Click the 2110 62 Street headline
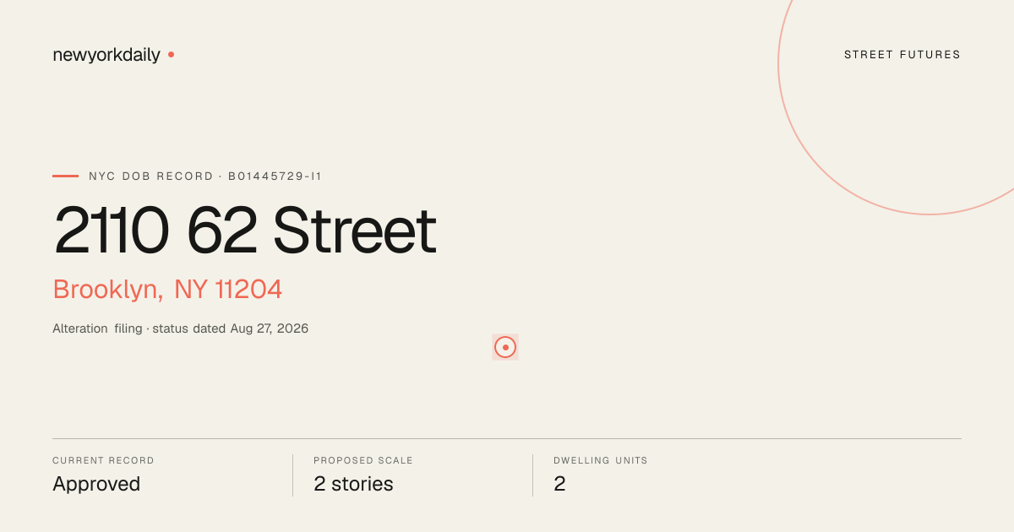Screen dimensions: 1014x532 click(x=245, y=231)
